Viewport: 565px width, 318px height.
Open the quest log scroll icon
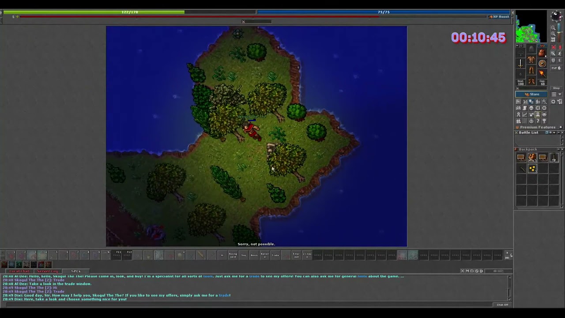[525, 108]
